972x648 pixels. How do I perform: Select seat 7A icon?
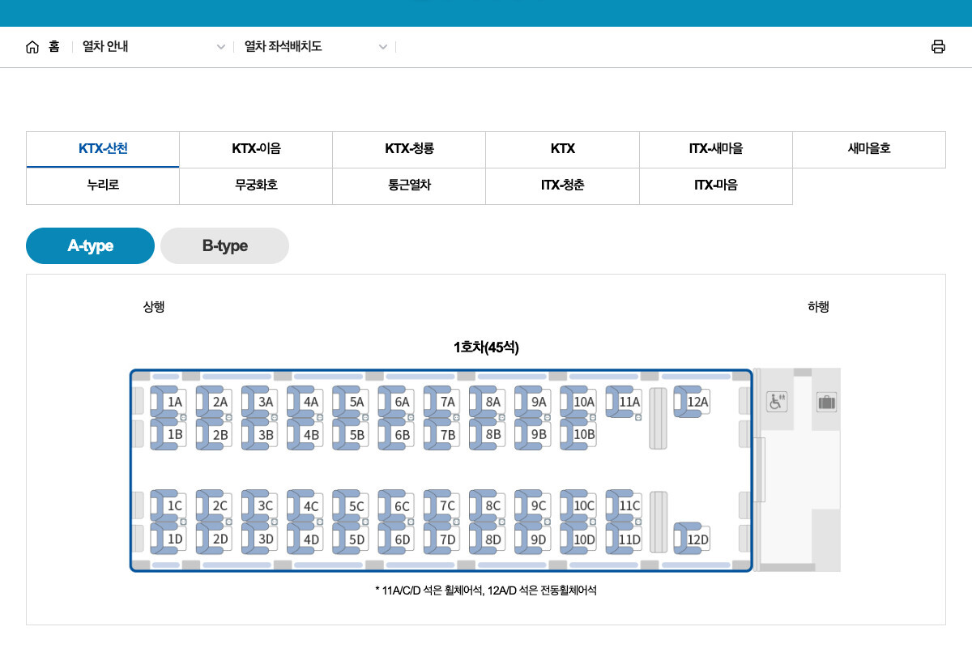coord(441,401)
